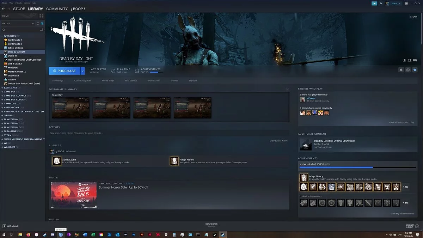Image resolution: width=423 pixels, height=238 pixels.
Task: Open qBittorrent from the taskbar
Action: [x=61, y=234]
